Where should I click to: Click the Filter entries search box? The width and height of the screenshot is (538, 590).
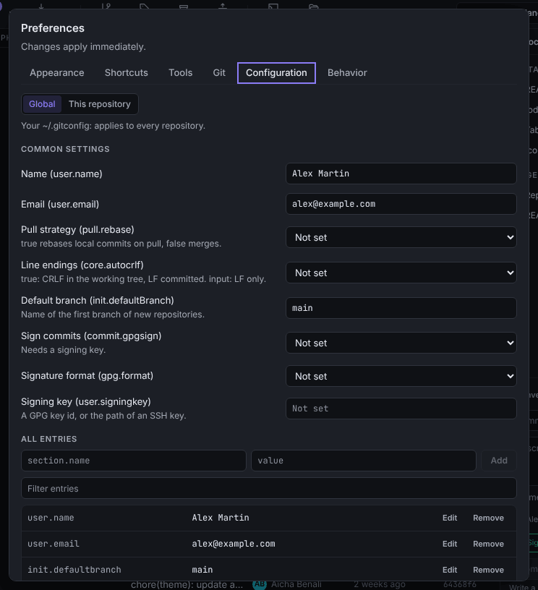[x=268, y=488]
